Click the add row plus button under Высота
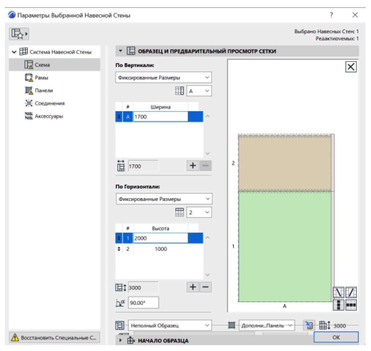The height and width of the screenshot is (351, 371). (193, 287)
